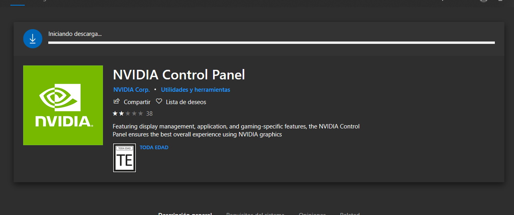Image resolution: width=514 pixels, height=215 pixels.
Task: Click the TE age rating badge
Action: 125,158
